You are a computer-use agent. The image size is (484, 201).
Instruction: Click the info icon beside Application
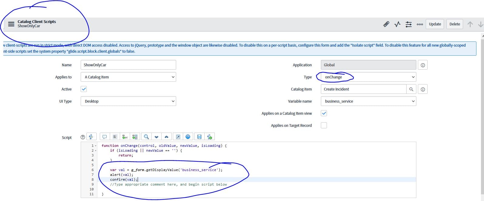coord(423,65)
